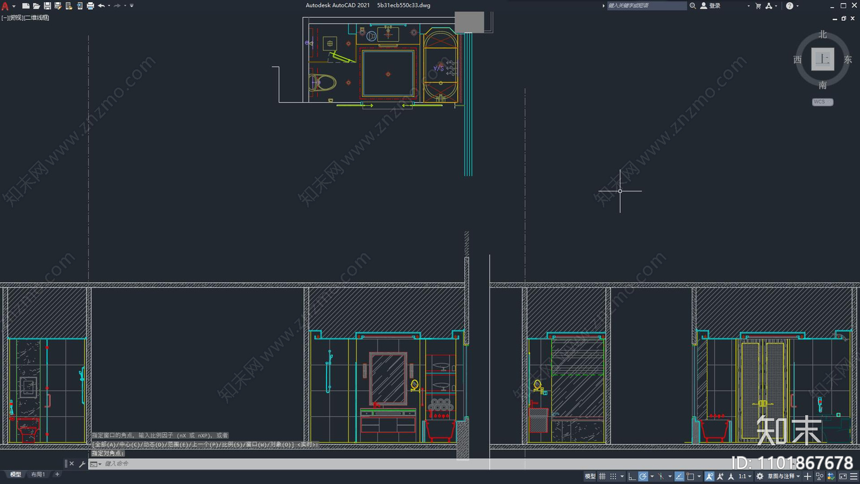The height and width of the screenshot is (484, 860).
Task: Plot the drawing with the printer icon
Action: pos(90,6)
